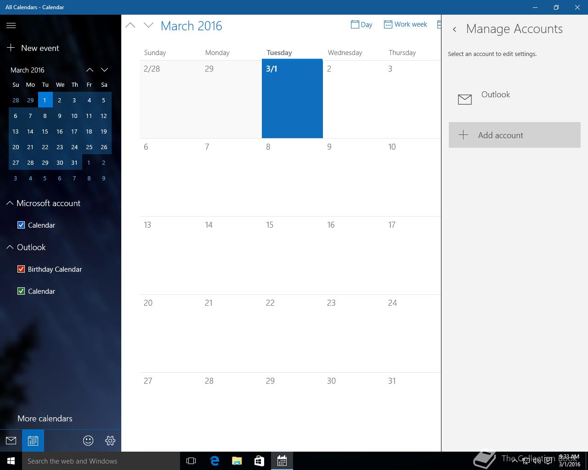588x470 pixels.
Task: Select day 30 in the main calendar
Action: pyautogui.click(x=353, y=411)
